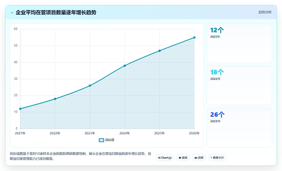Click the icon inside the 表格 chip
Viewport: 282px width, 171px height.
180,158
